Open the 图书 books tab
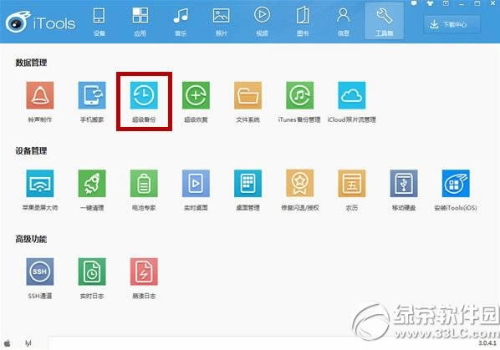Screen dimensions: 500x350 pos(303,21)
